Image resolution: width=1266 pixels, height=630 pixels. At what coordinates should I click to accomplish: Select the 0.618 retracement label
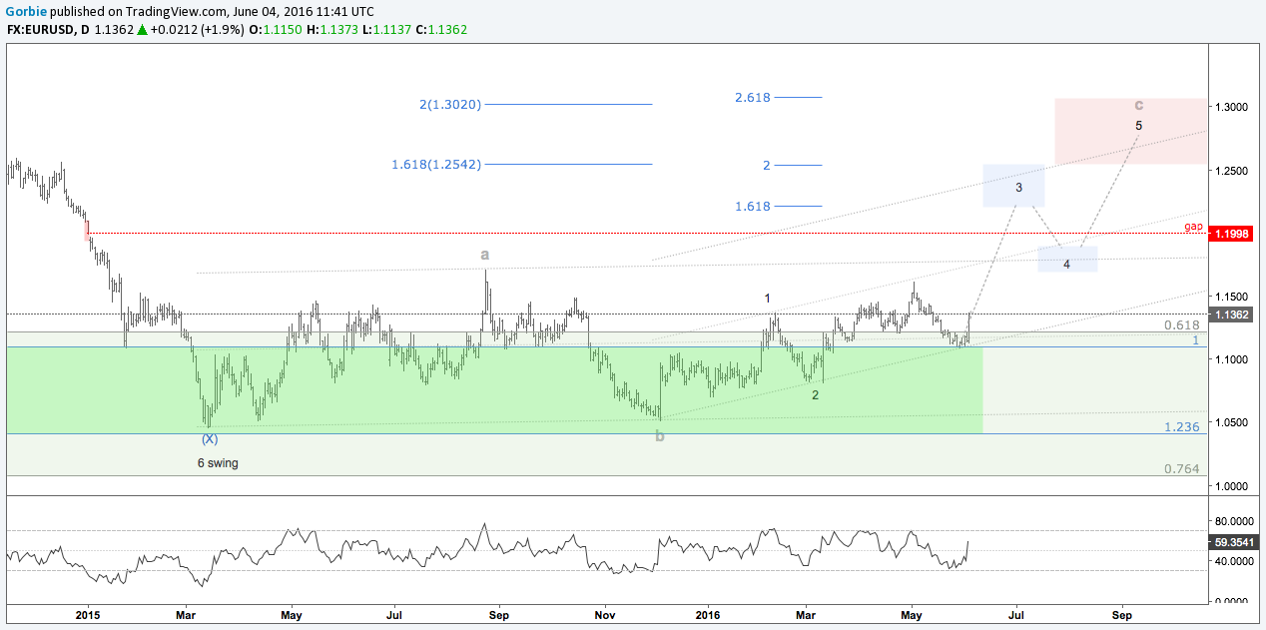(x=1181, y=325)
